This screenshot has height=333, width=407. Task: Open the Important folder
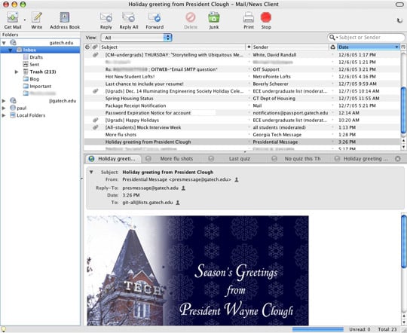(x=40, y=87)
